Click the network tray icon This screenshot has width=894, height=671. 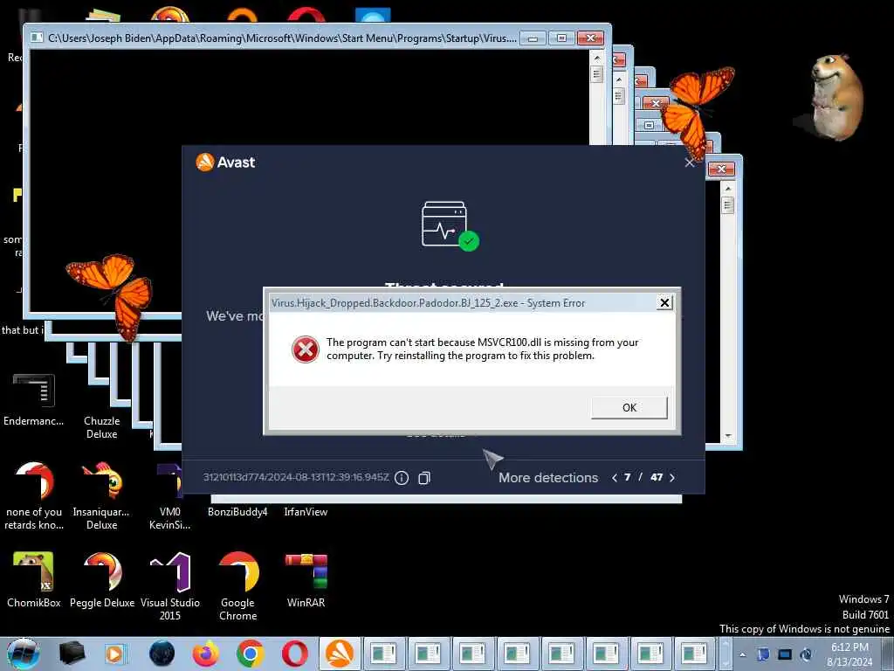785,654
